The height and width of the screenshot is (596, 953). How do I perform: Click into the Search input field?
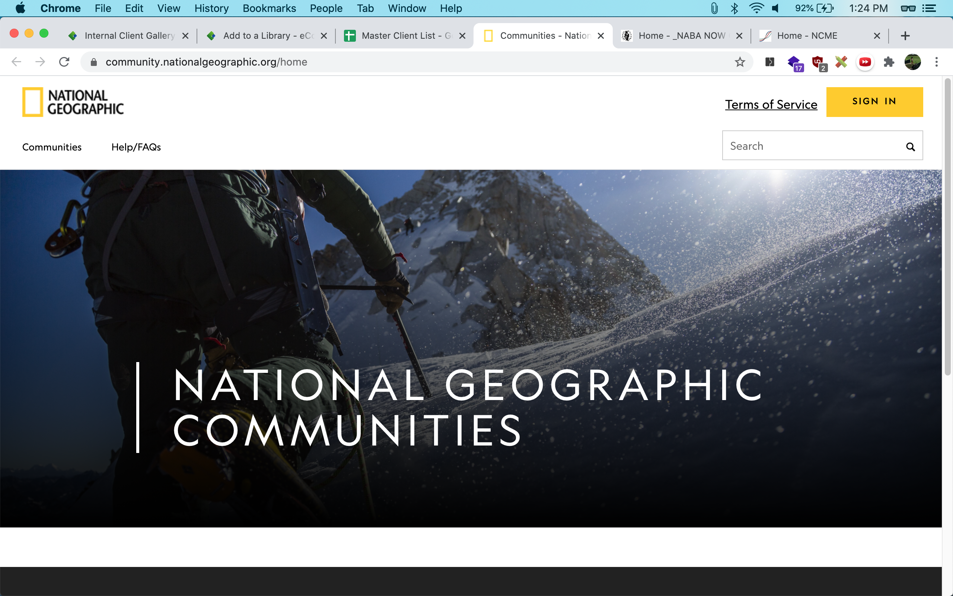[x=811, y=146]
